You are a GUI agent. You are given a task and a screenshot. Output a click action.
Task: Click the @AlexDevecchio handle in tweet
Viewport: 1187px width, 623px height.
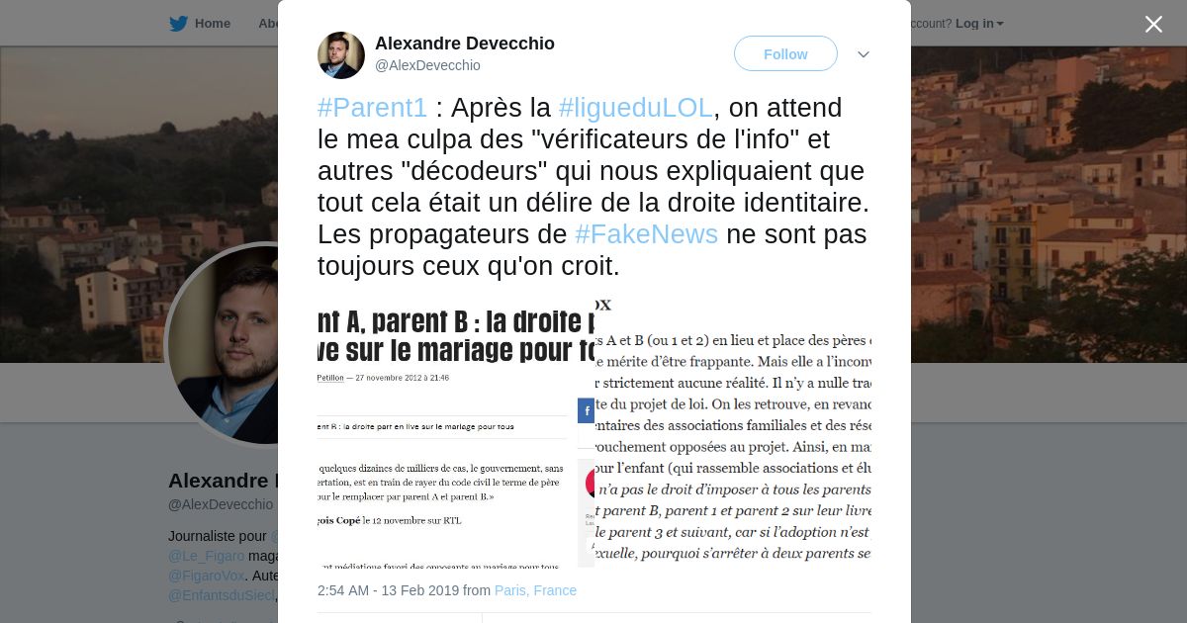pos(427,65)
